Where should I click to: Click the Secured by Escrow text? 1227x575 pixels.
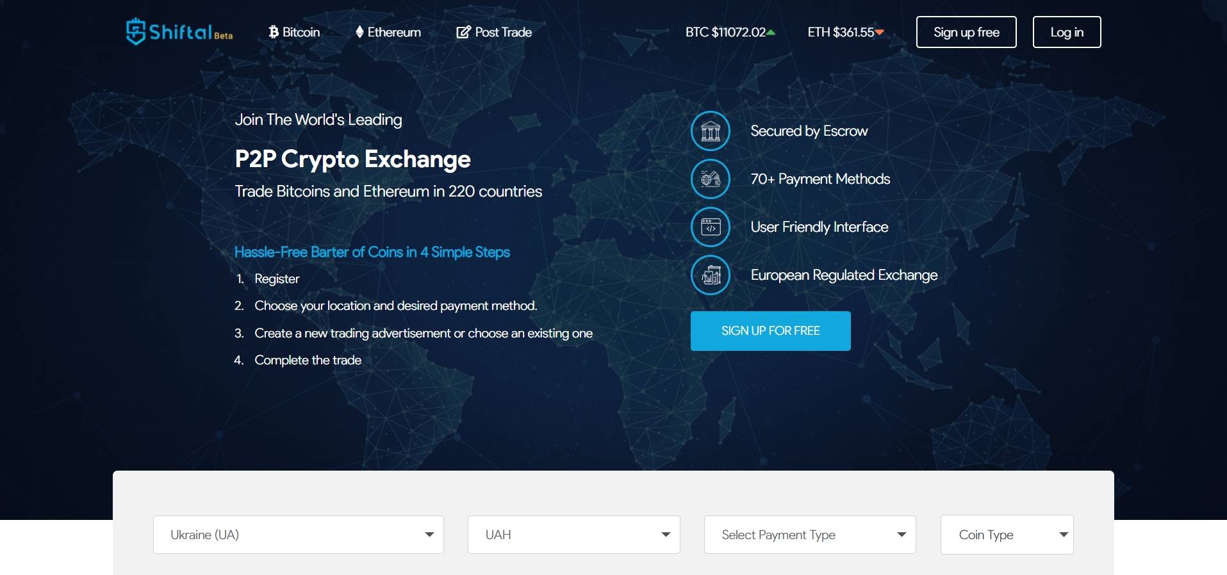pos(809,131)
